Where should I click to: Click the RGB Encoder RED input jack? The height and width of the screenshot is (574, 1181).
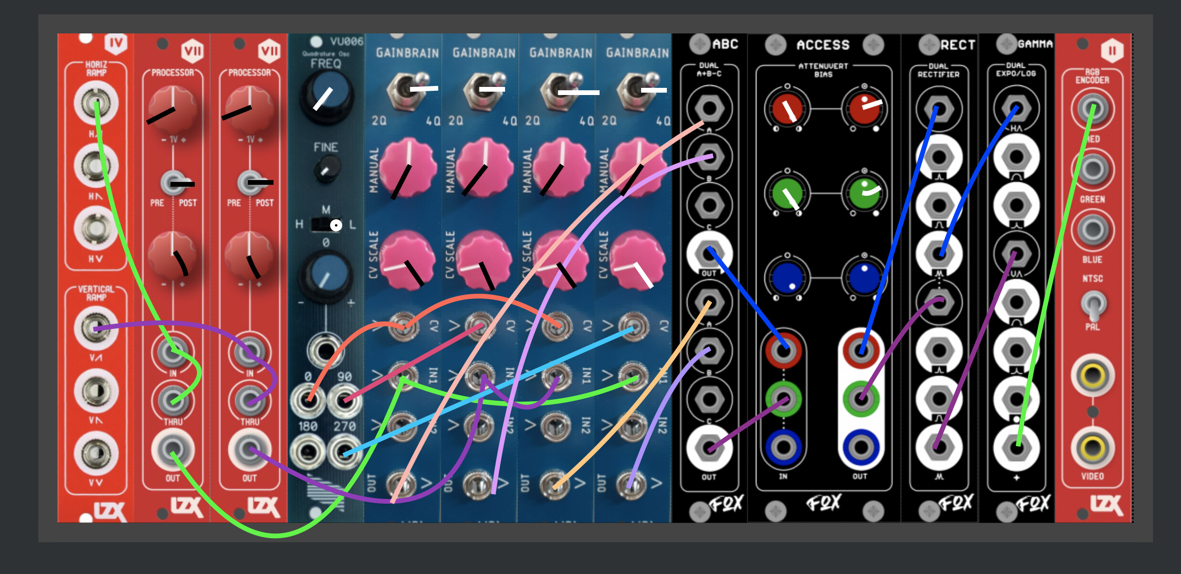point(1092,109)
